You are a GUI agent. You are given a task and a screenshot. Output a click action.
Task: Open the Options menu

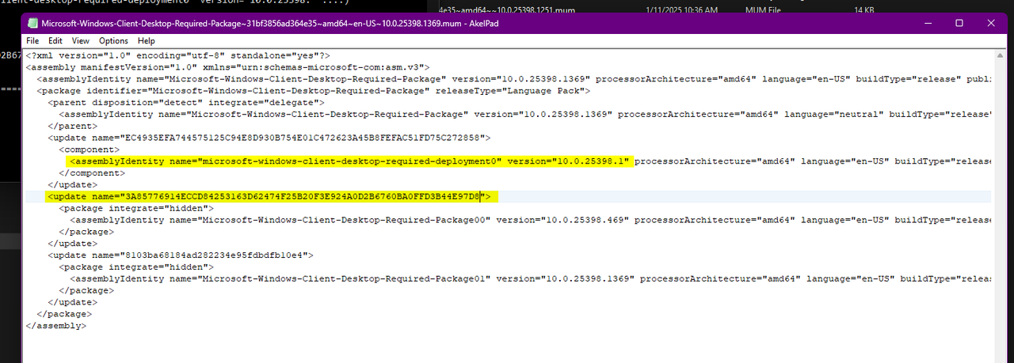pyautogui.click(x=113, y=40)
